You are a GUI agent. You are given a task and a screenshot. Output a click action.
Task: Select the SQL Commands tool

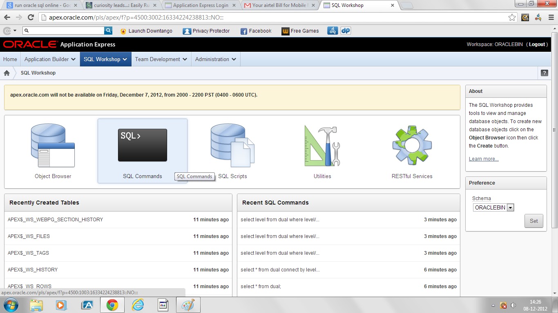click(142, 145)
